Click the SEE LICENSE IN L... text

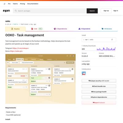pos(107,56)
